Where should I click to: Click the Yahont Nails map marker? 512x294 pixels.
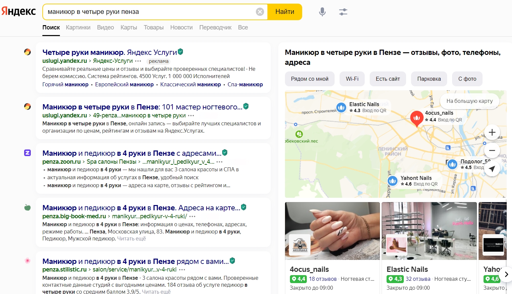(x=393, y=181)
